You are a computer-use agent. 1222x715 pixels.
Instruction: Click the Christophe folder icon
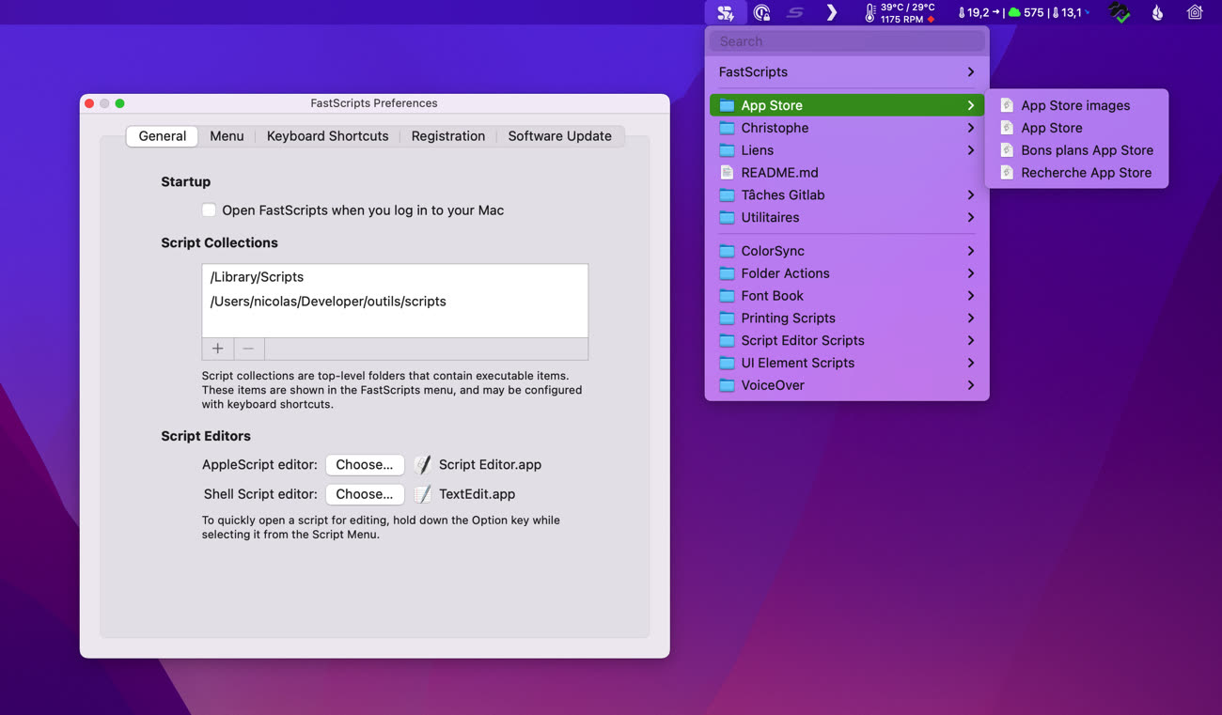(x=727, y=128)
